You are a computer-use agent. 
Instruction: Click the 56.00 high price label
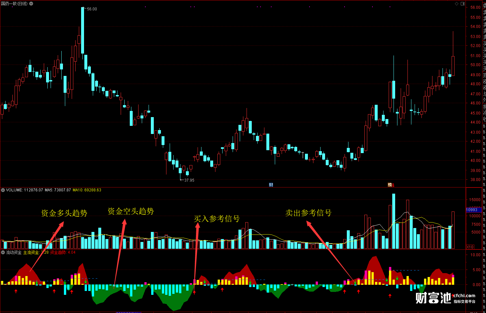point(92,9)
